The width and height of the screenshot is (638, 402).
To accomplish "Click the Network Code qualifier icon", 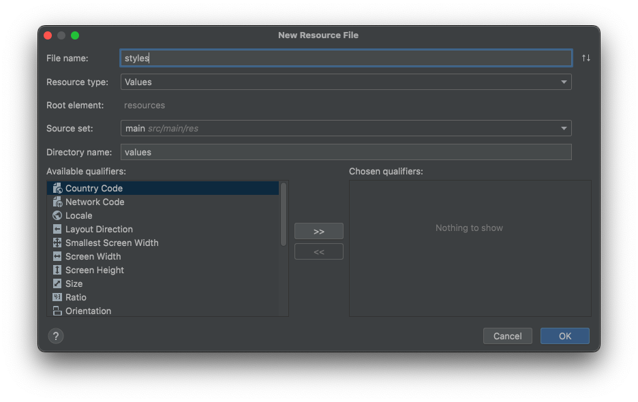I will [x=57, y=202].
